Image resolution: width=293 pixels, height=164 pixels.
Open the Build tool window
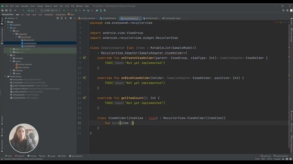click(42, 156)
